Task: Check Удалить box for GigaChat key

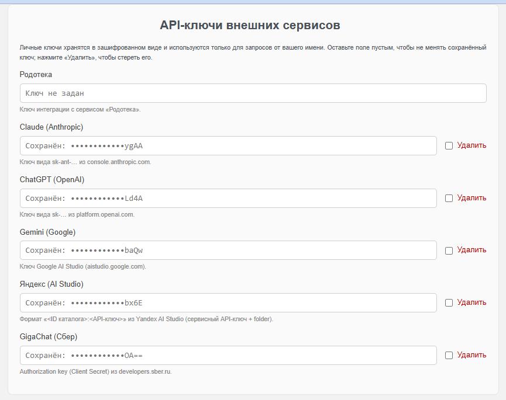Action: [x=449, y=355]
